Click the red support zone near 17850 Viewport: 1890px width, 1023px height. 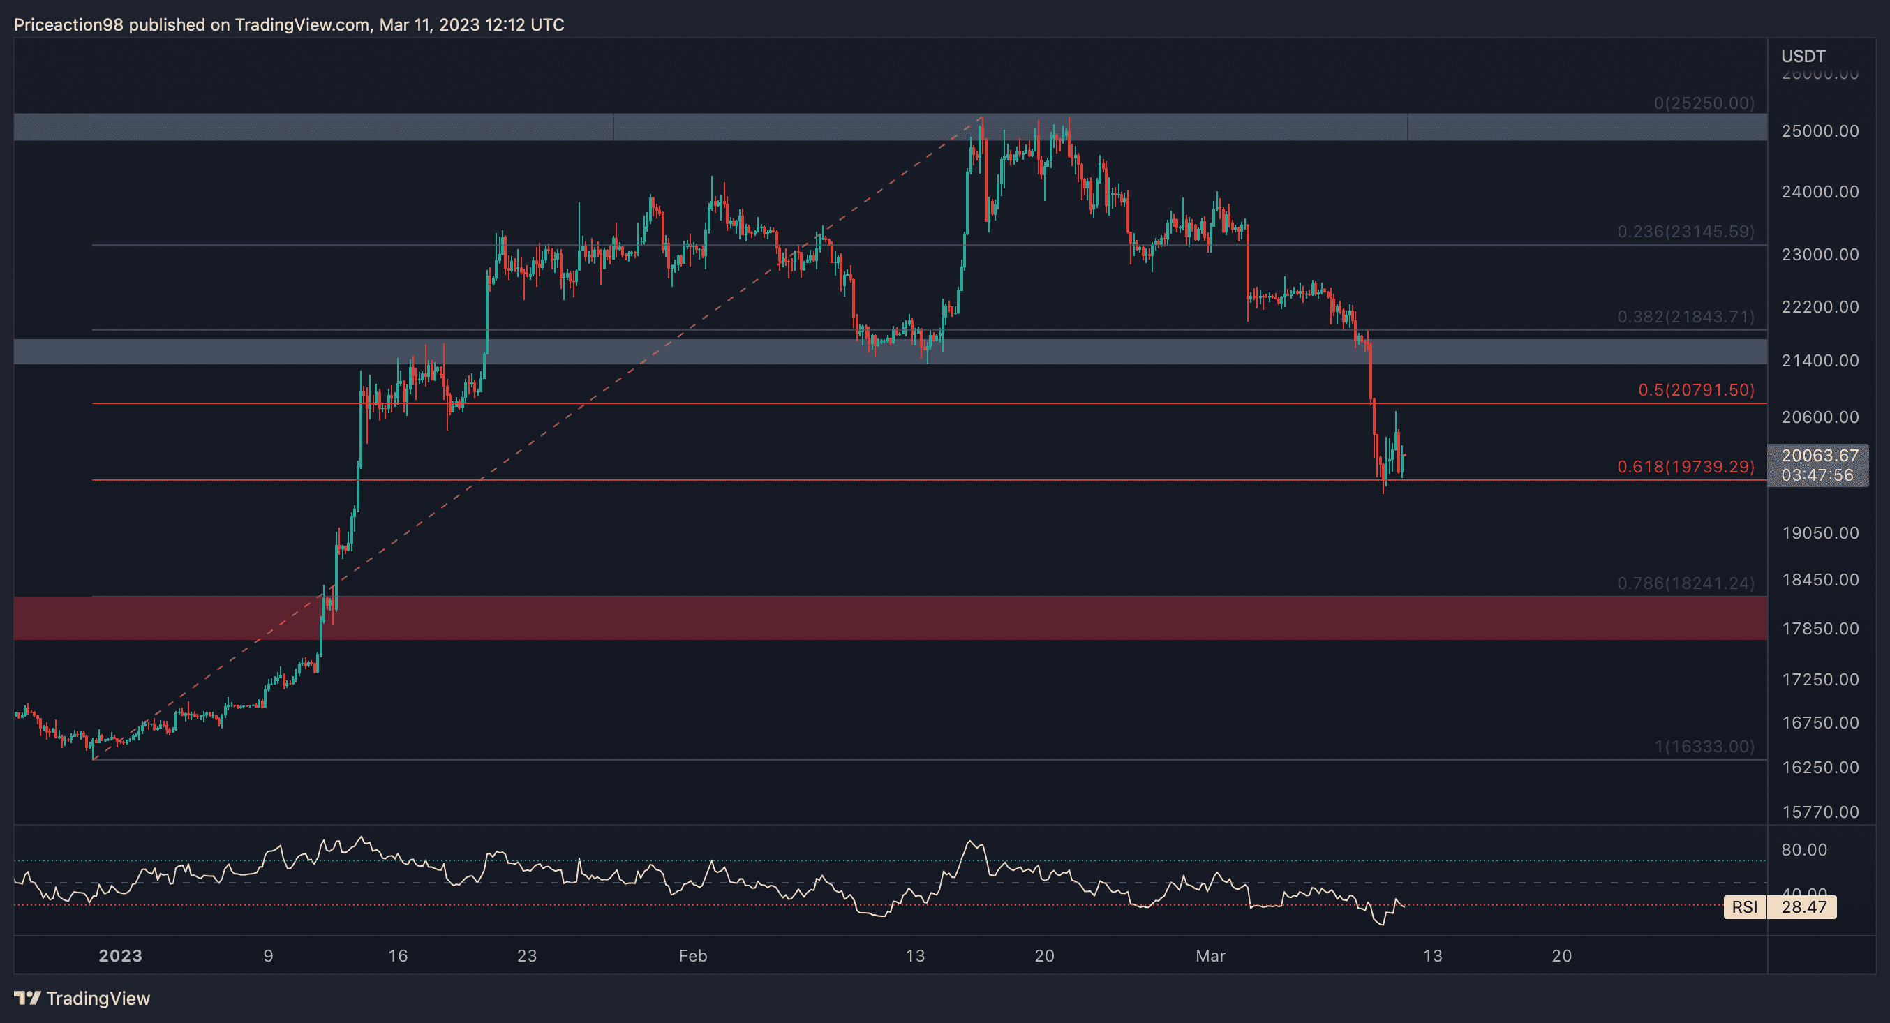pyautogui.click(x=891, y=618)
